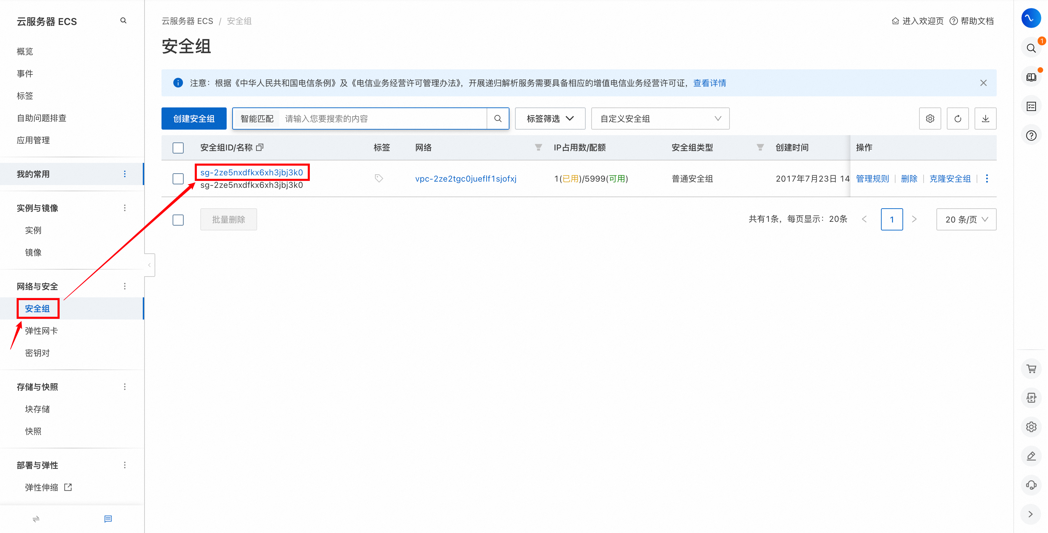This screenshot has width=1048, height=533.
Task: Click 查看详情 in the notice banner
Action: point(709,83)
